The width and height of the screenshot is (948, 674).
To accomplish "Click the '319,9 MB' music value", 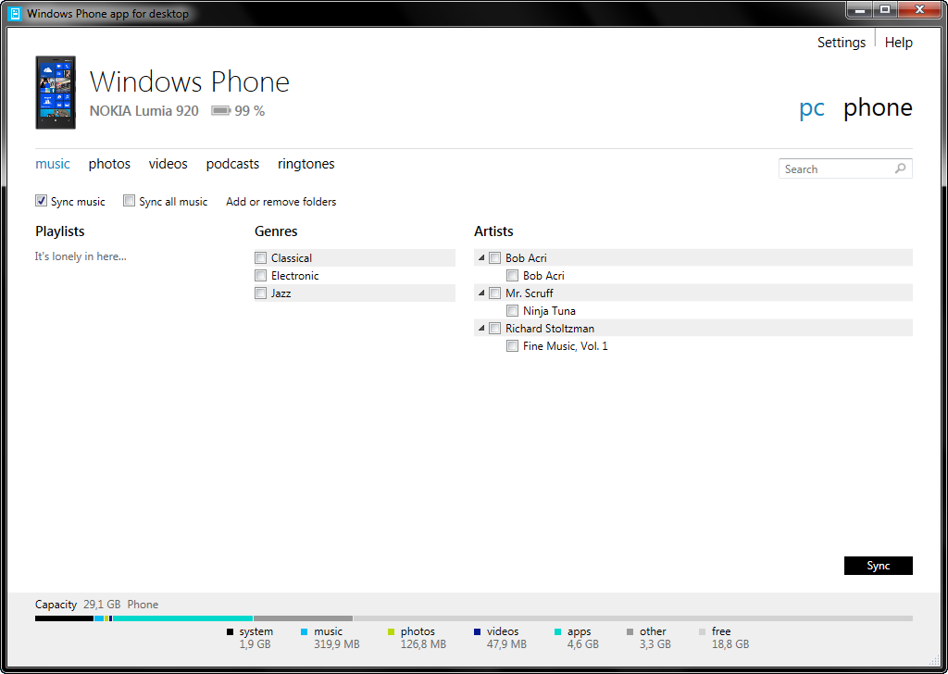I will [x=337, y=644].
